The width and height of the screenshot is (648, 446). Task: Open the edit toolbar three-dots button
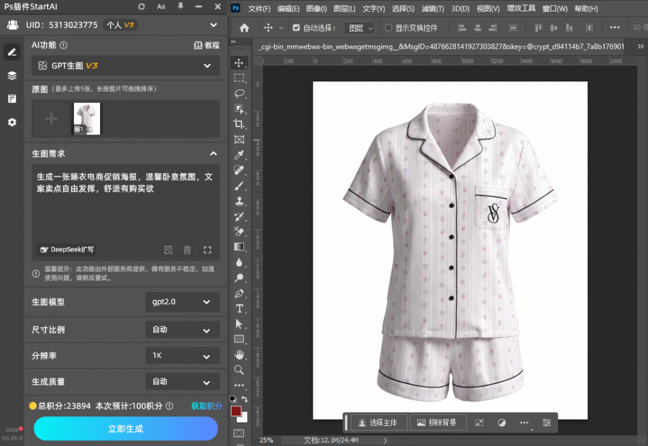[239, 385]
